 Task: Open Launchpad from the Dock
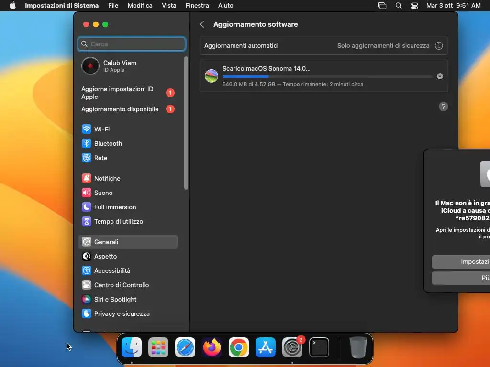coord(158,347)
